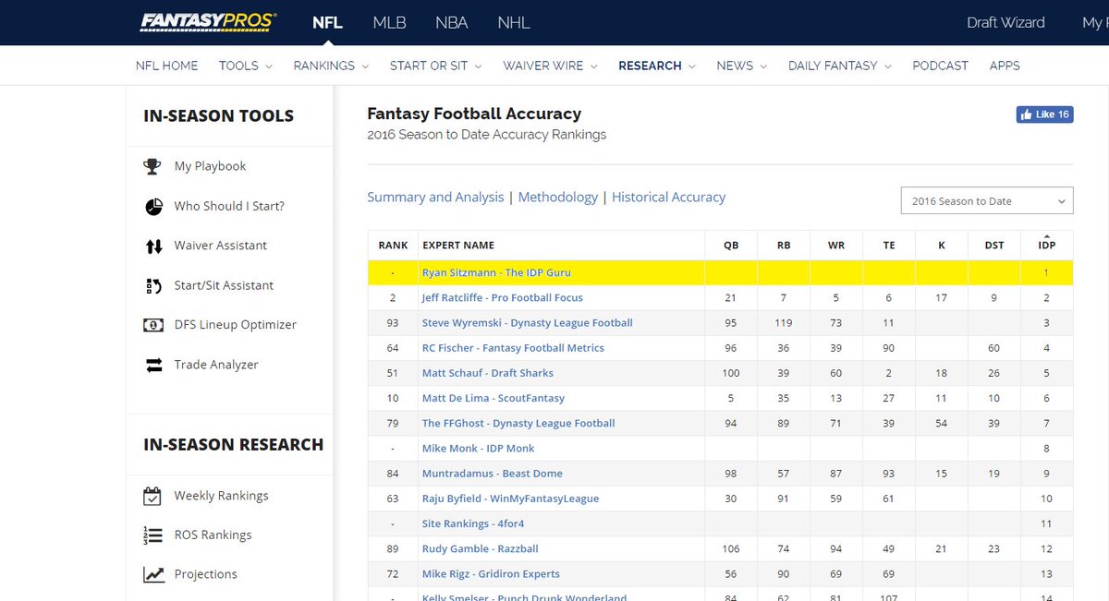Image resolution: width=1109 pixels, height=601 pixels.
Task: Open My Playbook sidebar link
Action: click(x=210, y=166)
